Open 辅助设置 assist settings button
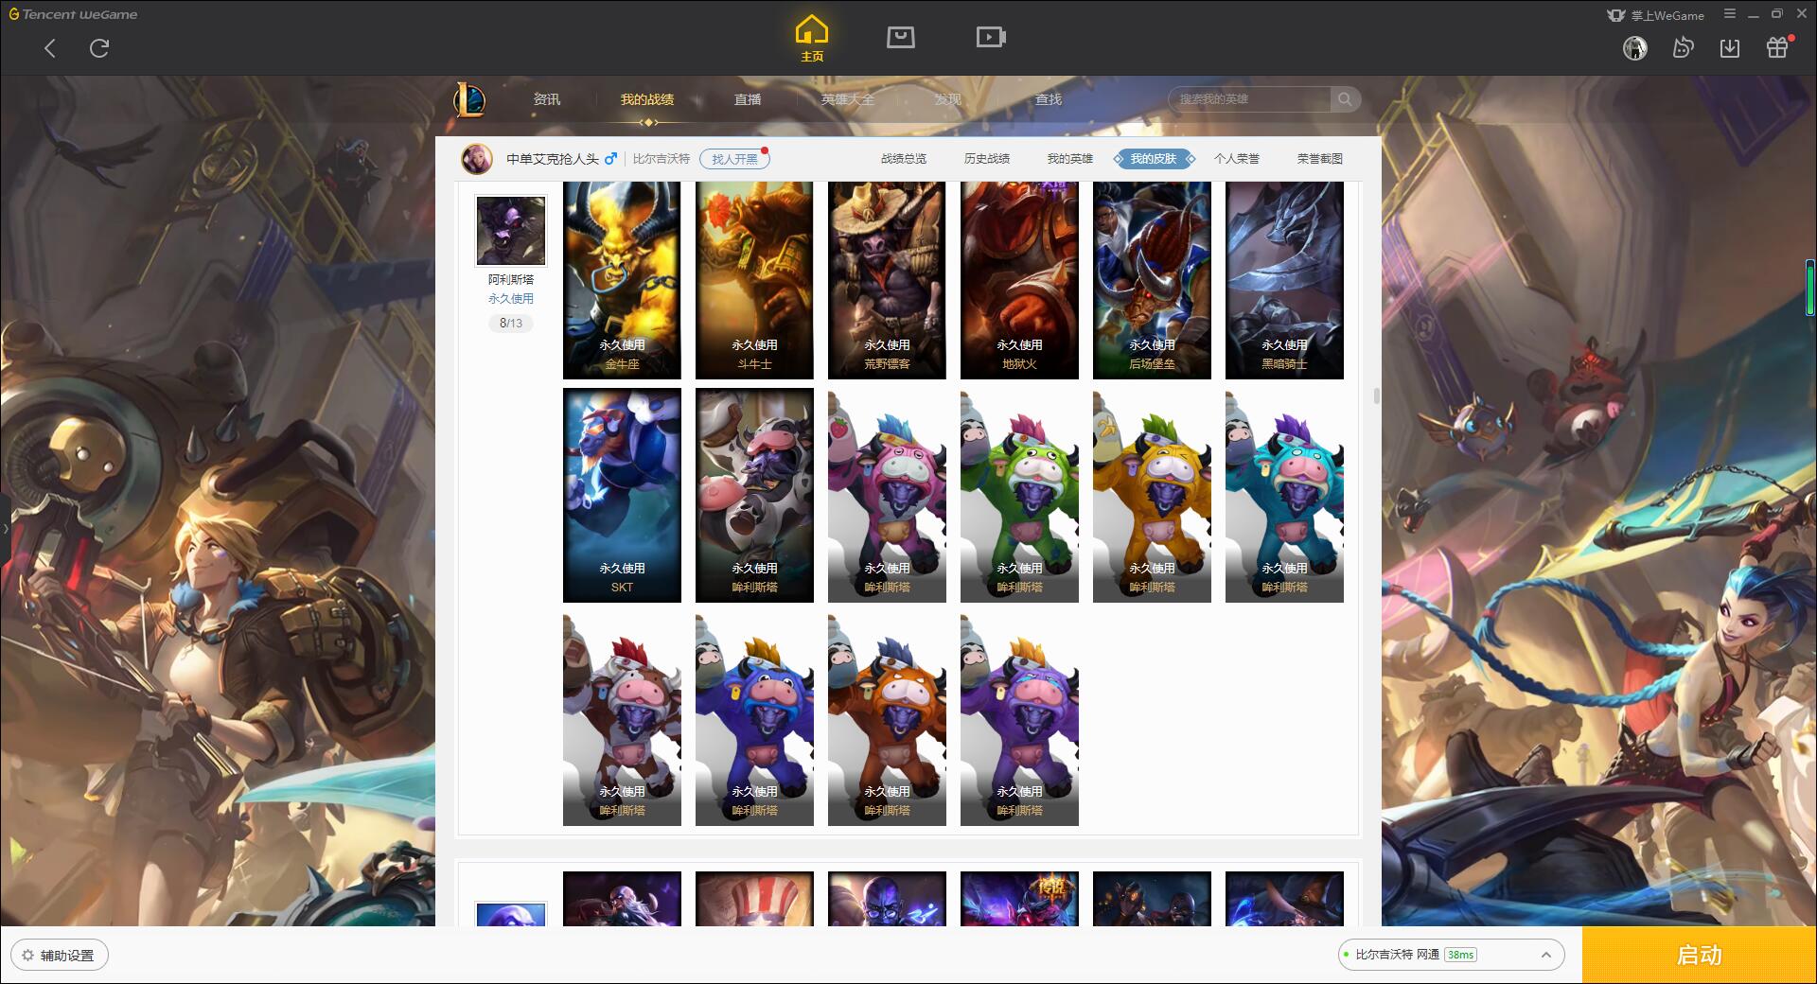1817x984 pixels. 60,955
